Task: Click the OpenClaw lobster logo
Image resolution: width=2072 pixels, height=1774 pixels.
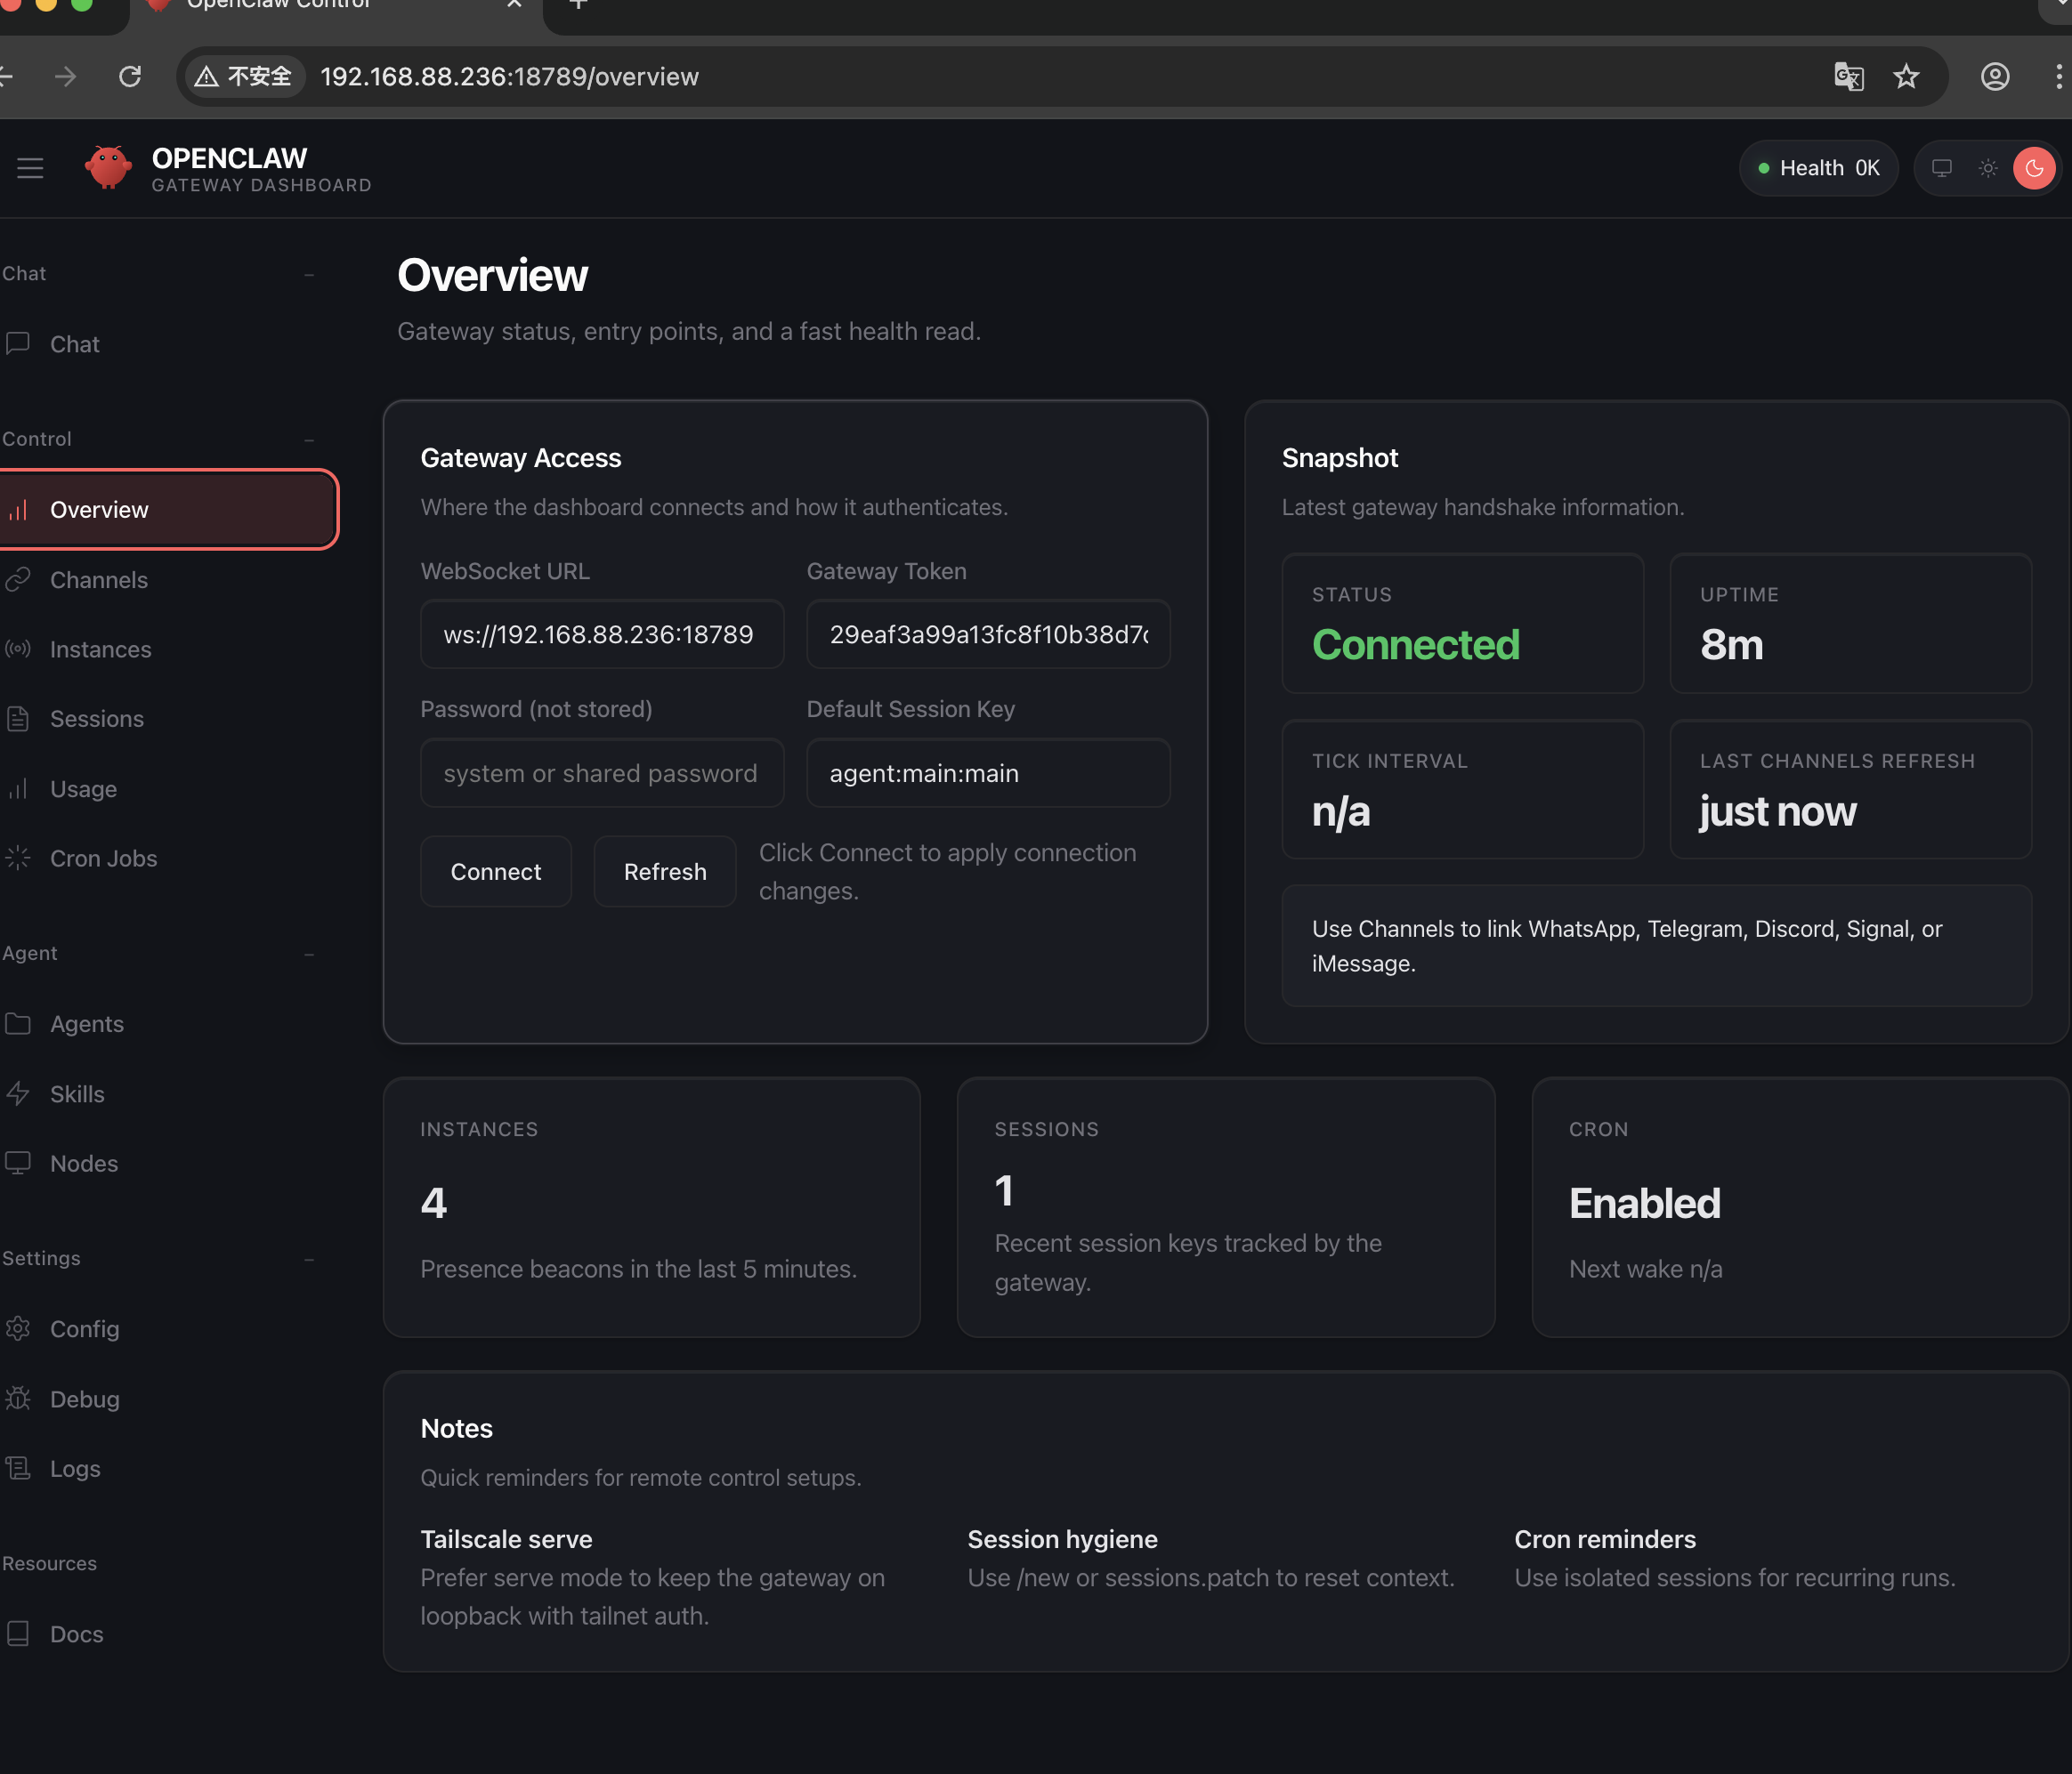Action: click(108, 167)
